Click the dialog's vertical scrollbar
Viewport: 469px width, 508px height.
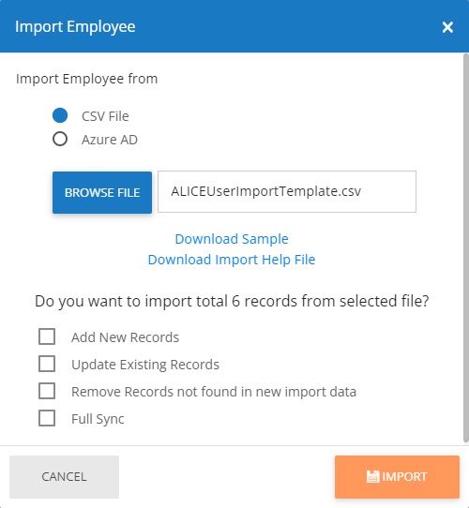click(466, 247)
